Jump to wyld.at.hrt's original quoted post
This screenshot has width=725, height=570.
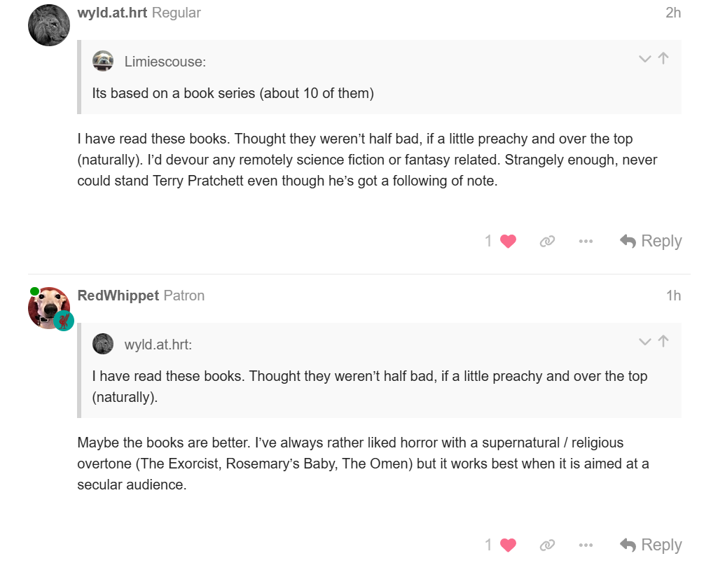[x=663, y=342]
